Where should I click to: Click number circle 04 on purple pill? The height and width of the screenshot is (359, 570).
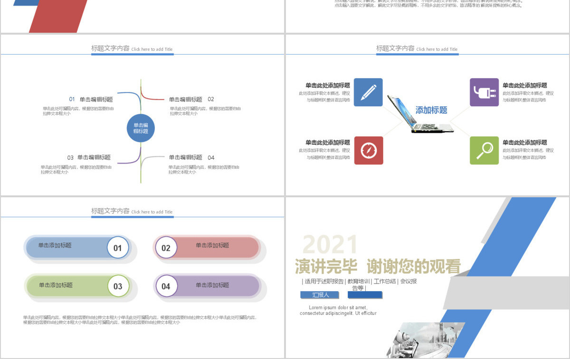pos(166,286)
